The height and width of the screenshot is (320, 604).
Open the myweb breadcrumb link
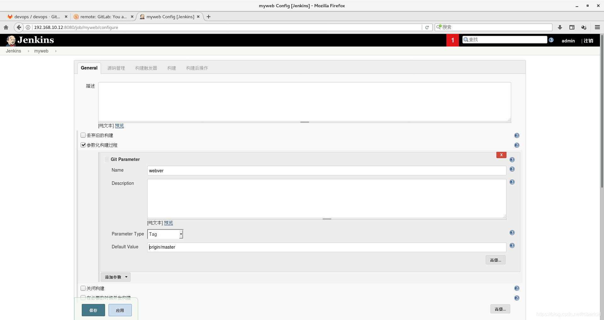pos(41,51)
